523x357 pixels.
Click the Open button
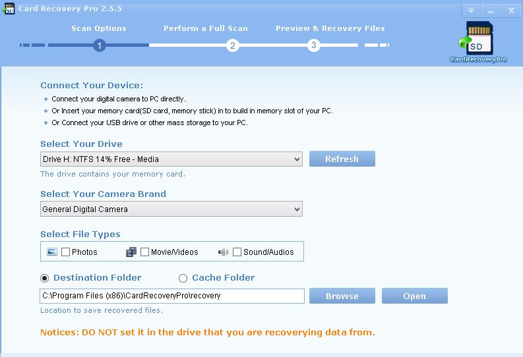(415, 296)
